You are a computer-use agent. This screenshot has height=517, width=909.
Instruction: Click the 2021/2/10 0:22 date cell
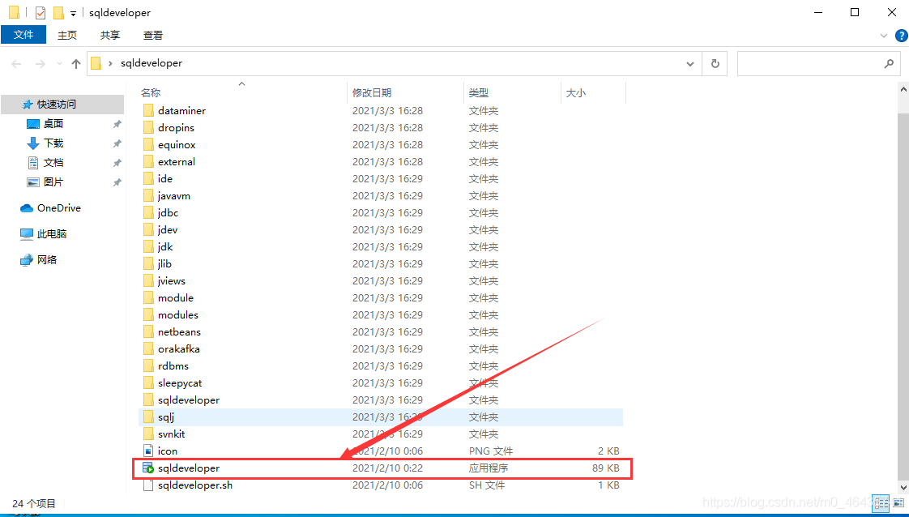388,468
